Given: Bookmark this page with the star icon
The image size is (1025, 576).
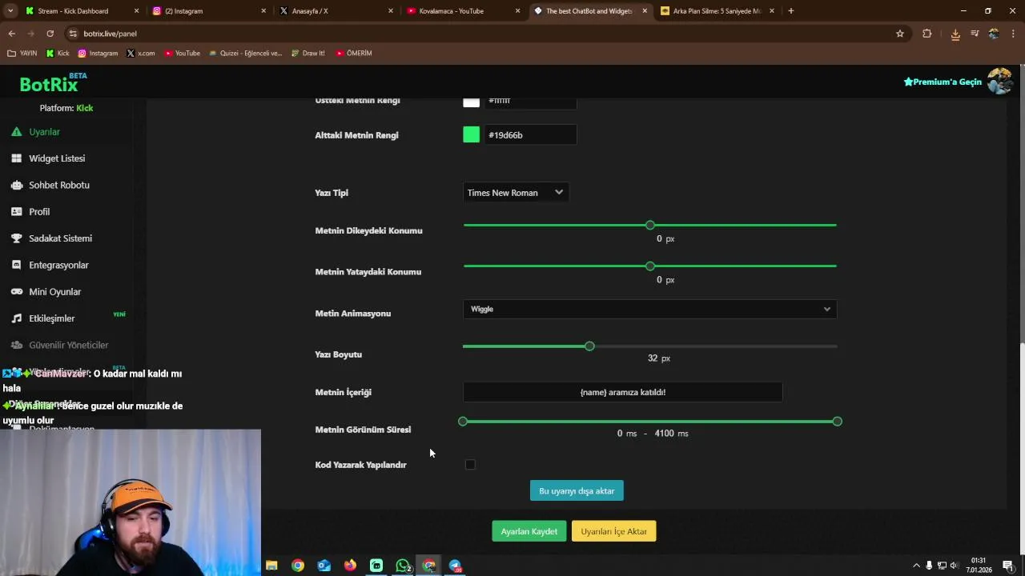Looking at the screenshot, I should pyautogui.click(x=900, y=34).
